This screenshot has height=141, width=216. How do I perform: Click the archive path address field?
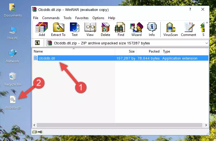pos(128,43)
